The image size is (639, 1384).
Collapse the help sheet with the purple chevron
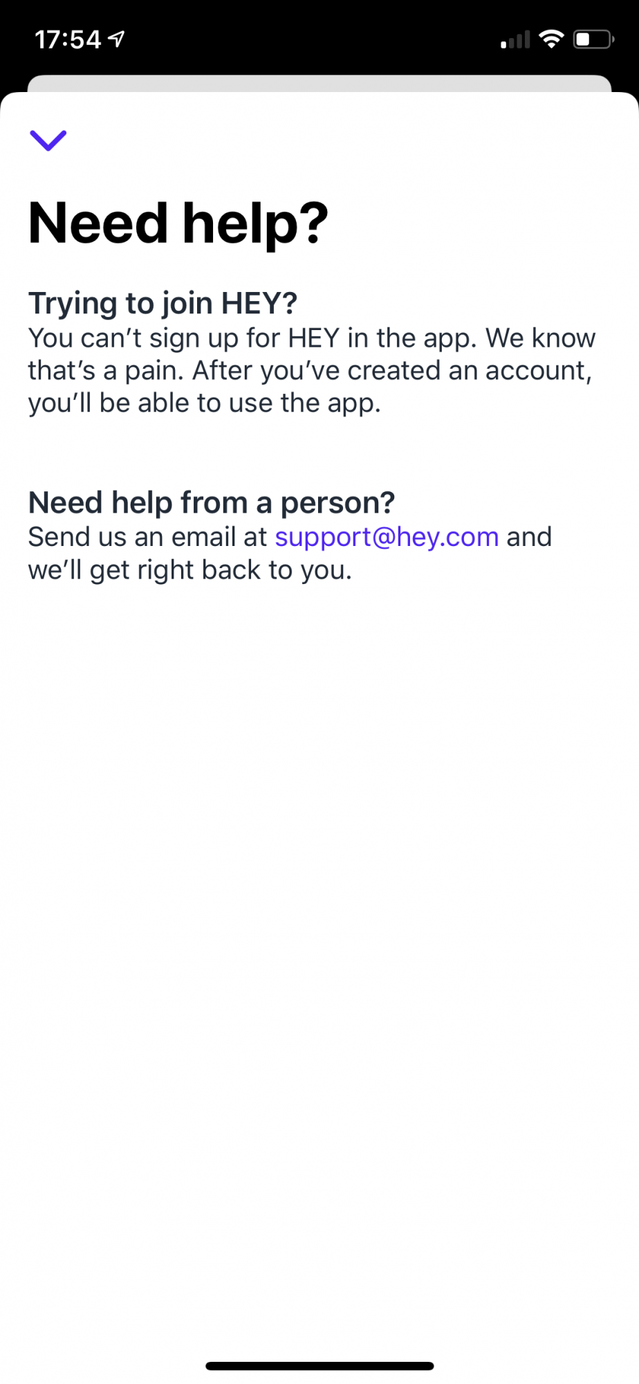48,140
